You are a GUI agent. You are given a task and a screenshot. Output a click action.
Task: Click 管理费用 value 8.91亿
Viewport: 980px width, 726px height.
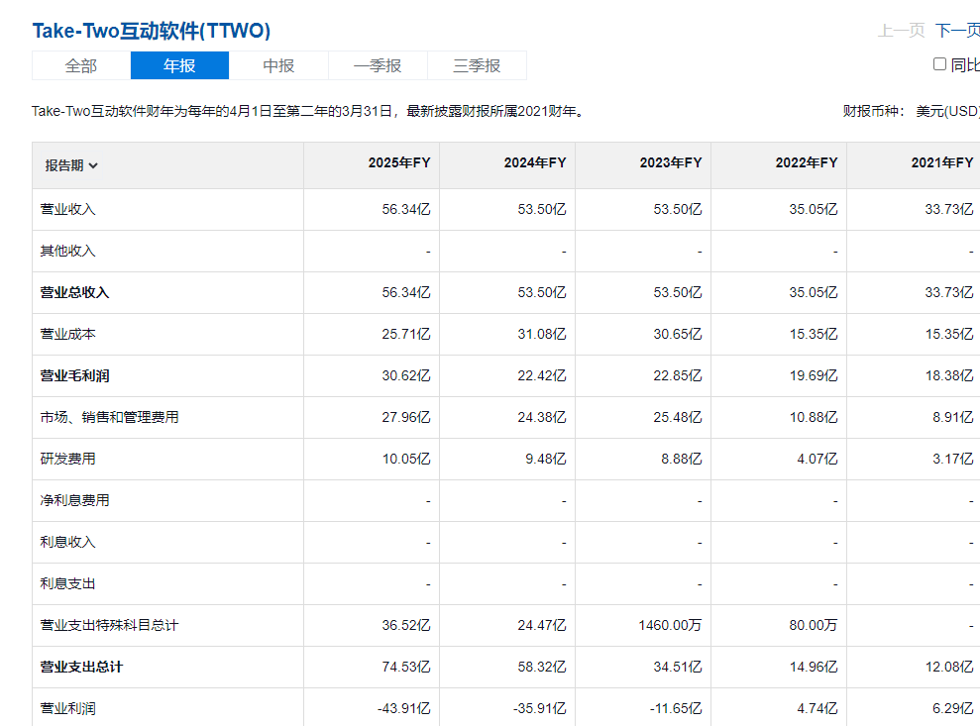coord(952,417)
